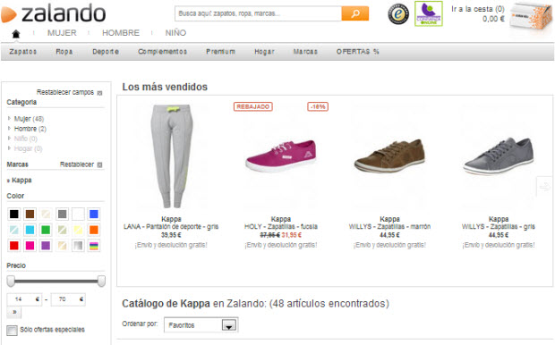The width and height of the screenshot is (555, 345).
Task: Click the orange search magnifier button
Action: 355,13
